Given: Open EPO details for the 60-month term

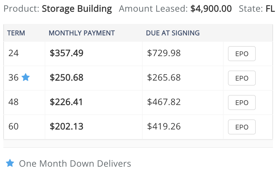Looking at the screenshot, I should coord(242,127).
